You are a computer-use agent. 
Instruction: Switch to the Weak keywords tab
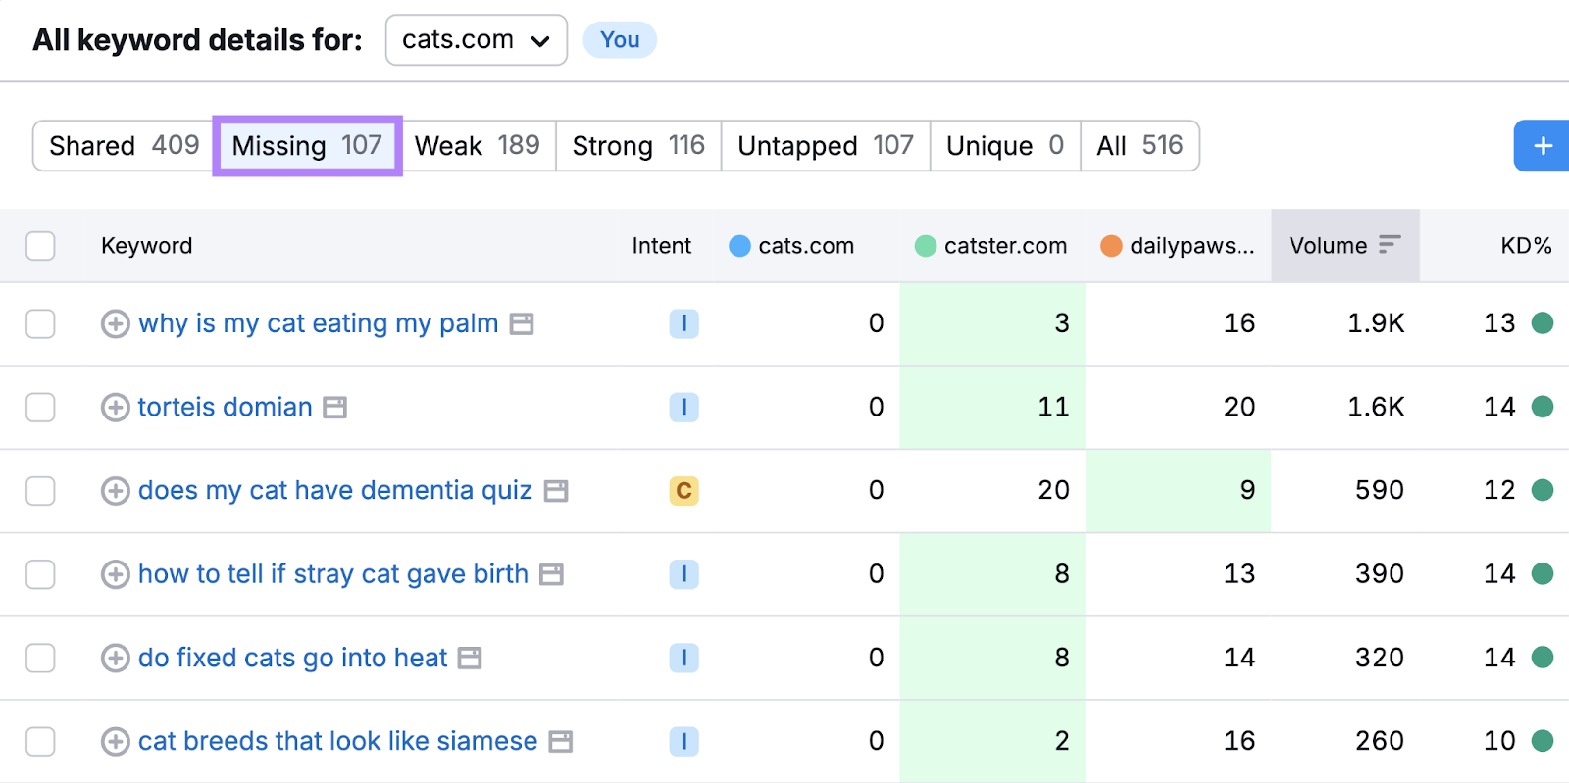coord(478,146)
